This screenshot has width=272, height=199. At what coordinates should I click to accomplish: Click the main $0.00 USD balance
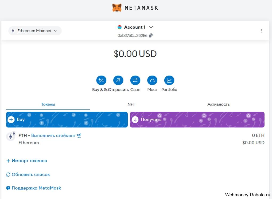click(135, 54)
